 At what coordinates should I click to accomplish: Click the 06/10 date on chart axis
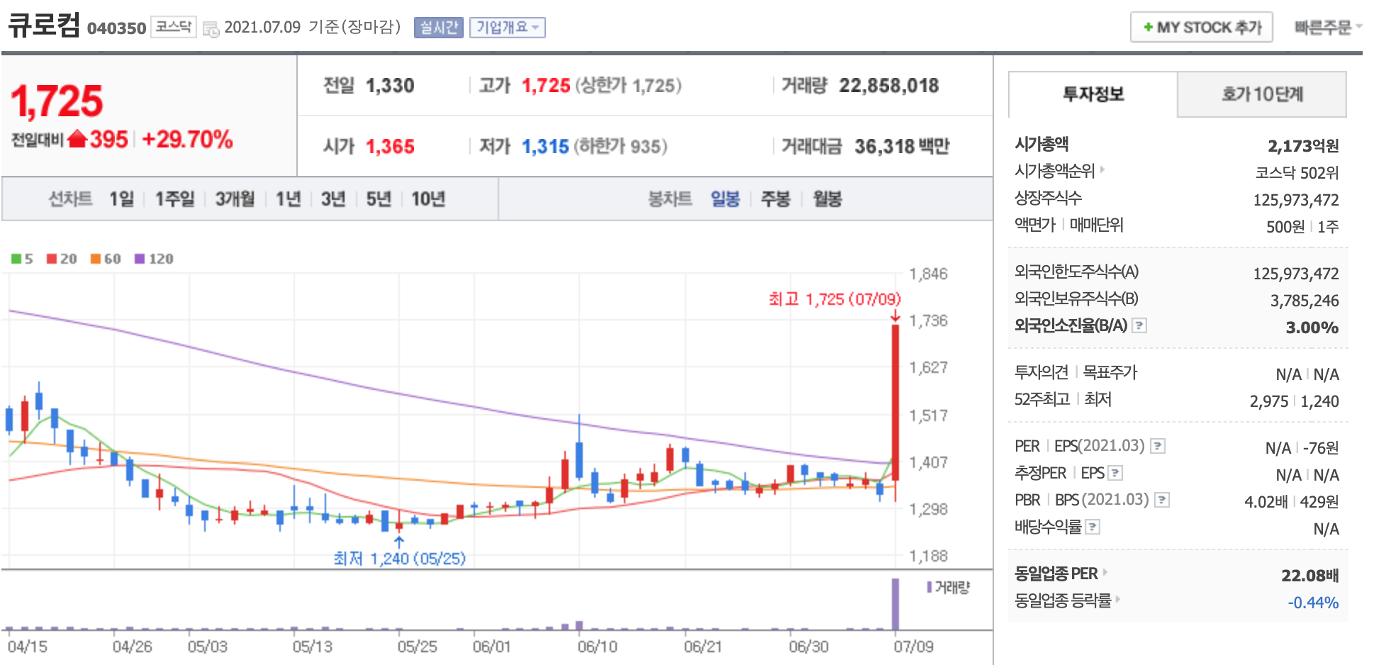pyautogui.click(x=598, y=647)
